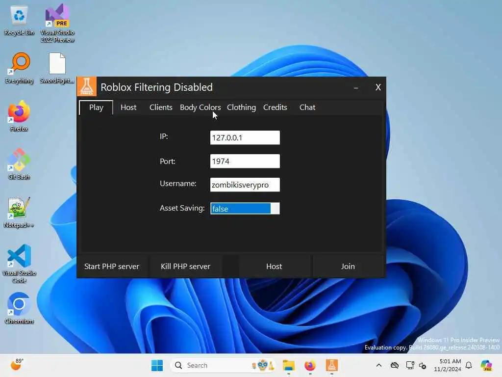Click the orange flask app in taskbar
The height and width of the screenshot is (377, 502).
tap(332, 365)
